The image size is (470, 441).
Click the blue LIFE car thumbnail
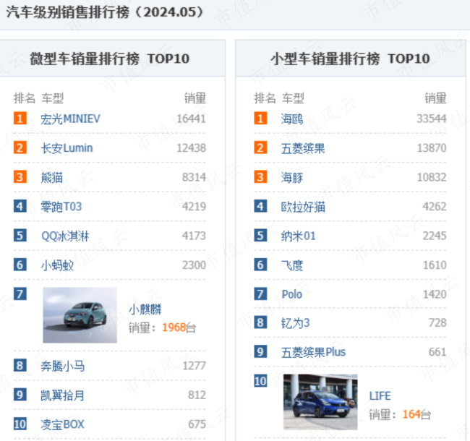(x=320, y=402)
